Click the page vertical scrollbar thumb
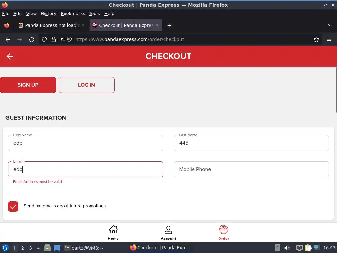The image size is (337, 253). click(x=336, y=90)
